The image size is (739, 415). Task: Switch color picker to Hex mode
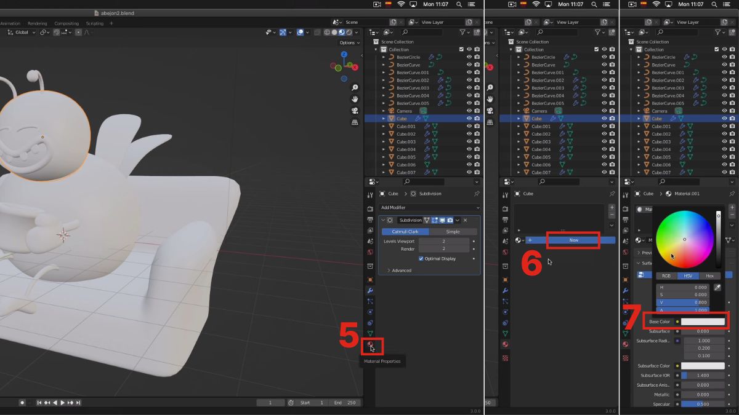709,276
